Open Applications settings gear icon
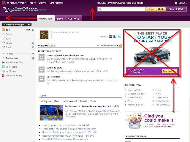The width and height of the screenshot is (190, 142). 33,58
